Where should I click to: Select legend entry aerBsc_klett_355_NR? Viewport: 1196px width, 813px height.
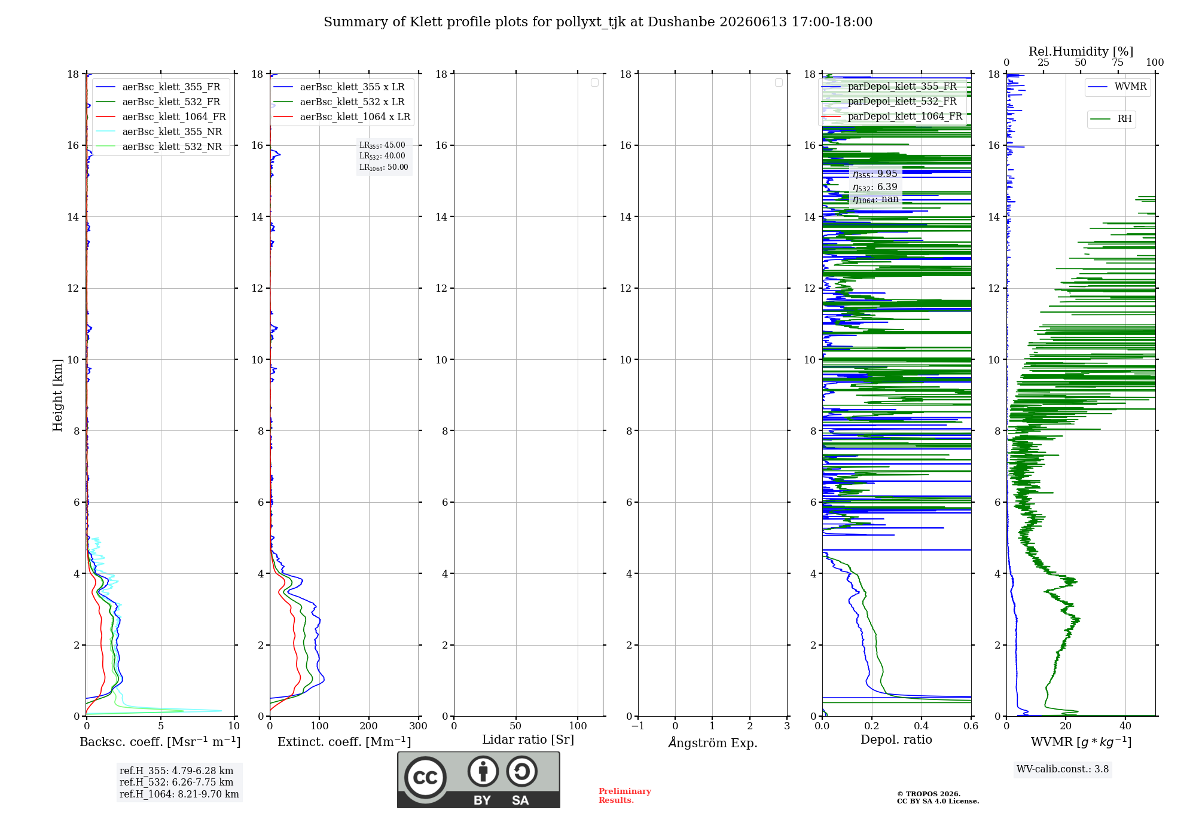[160, 132]
